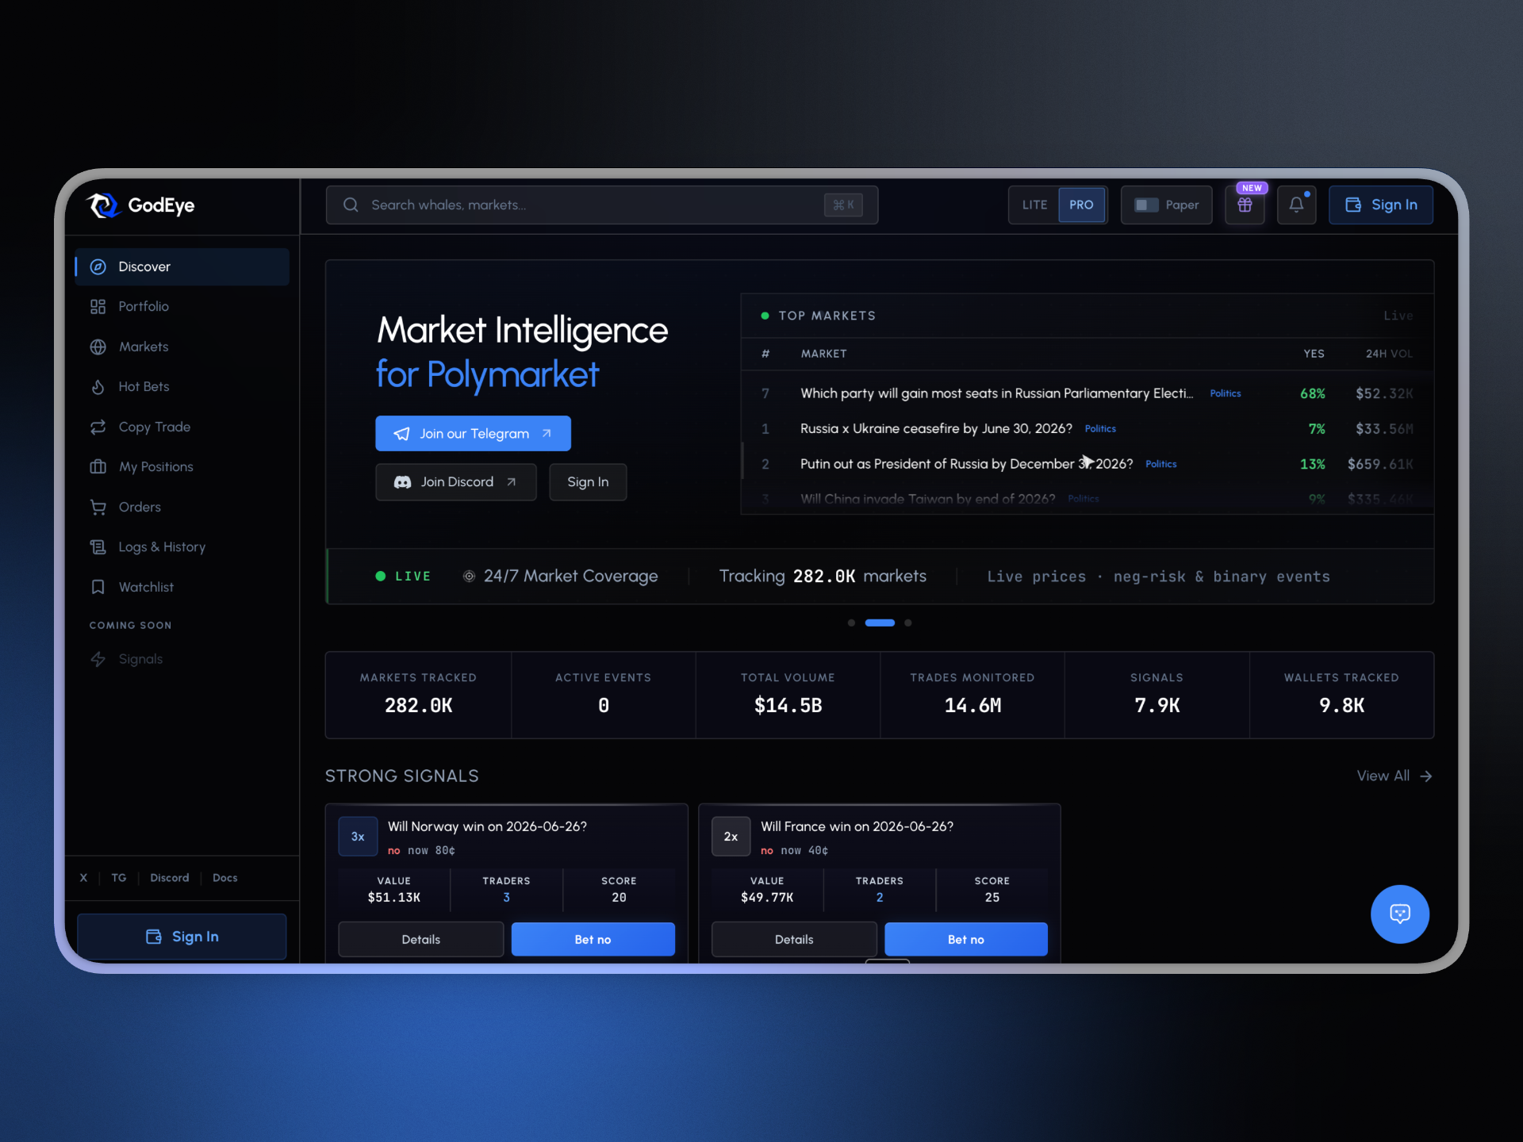Click the Copy Trade arrows icon
This screenshot has height=1142, width=1523.
point(98,427)
